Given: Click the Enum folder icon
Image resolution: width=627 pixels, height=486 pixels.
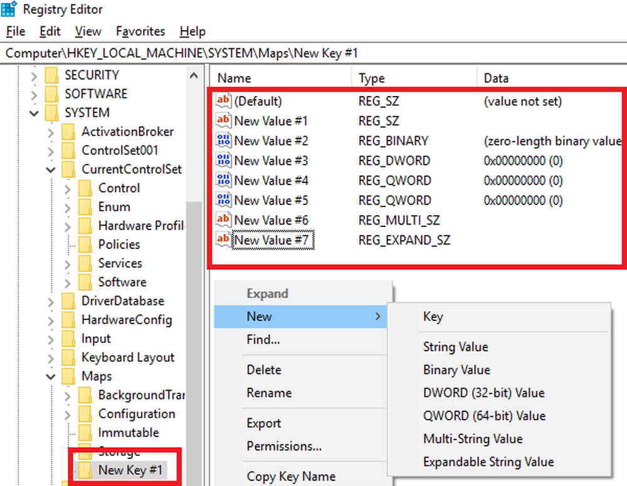Looking at the screenshot, I should [85, 206].
